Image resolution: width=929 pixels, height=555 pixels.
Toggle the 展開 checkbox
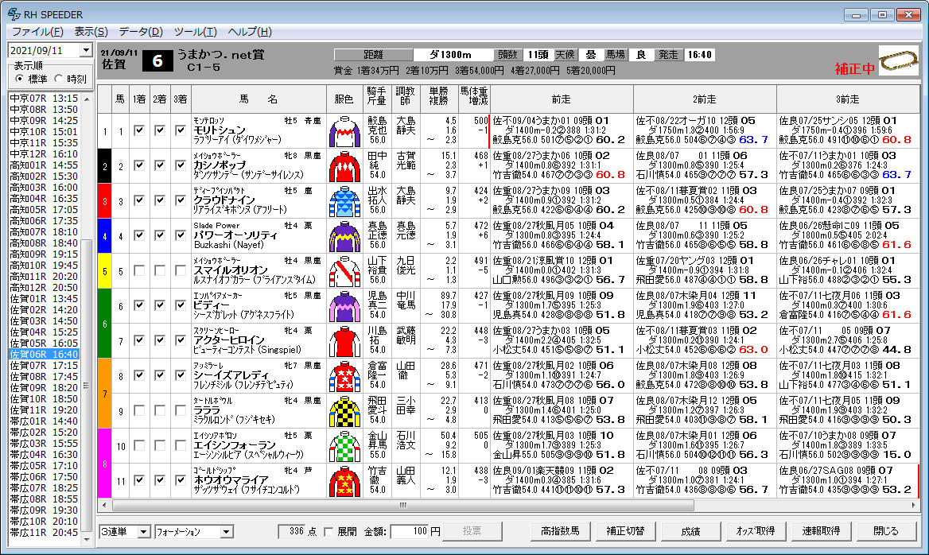coord(328,532)
